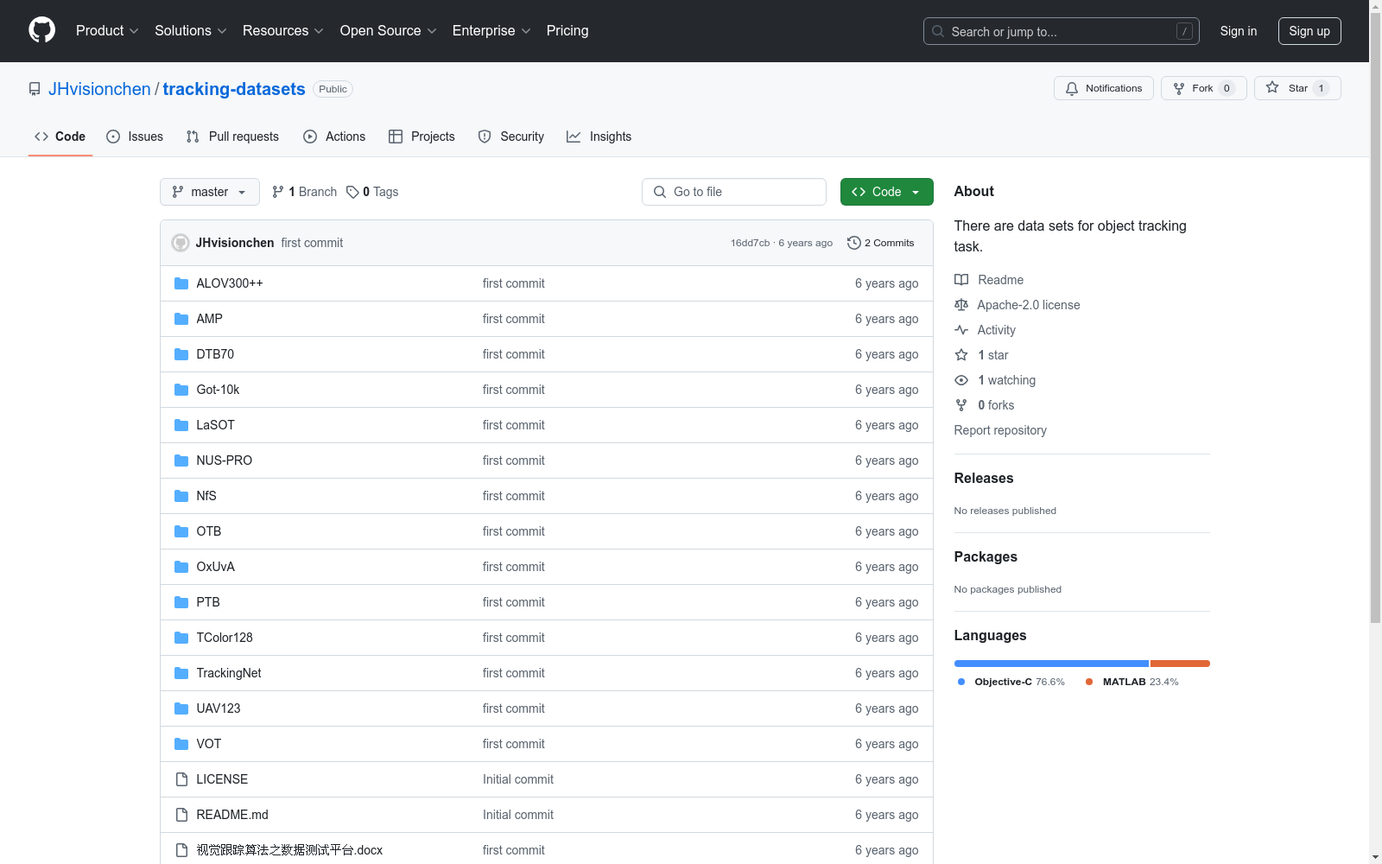The image size is (1382, 864).
Task: Click the Got-10k folder icon
Action: 181,390
